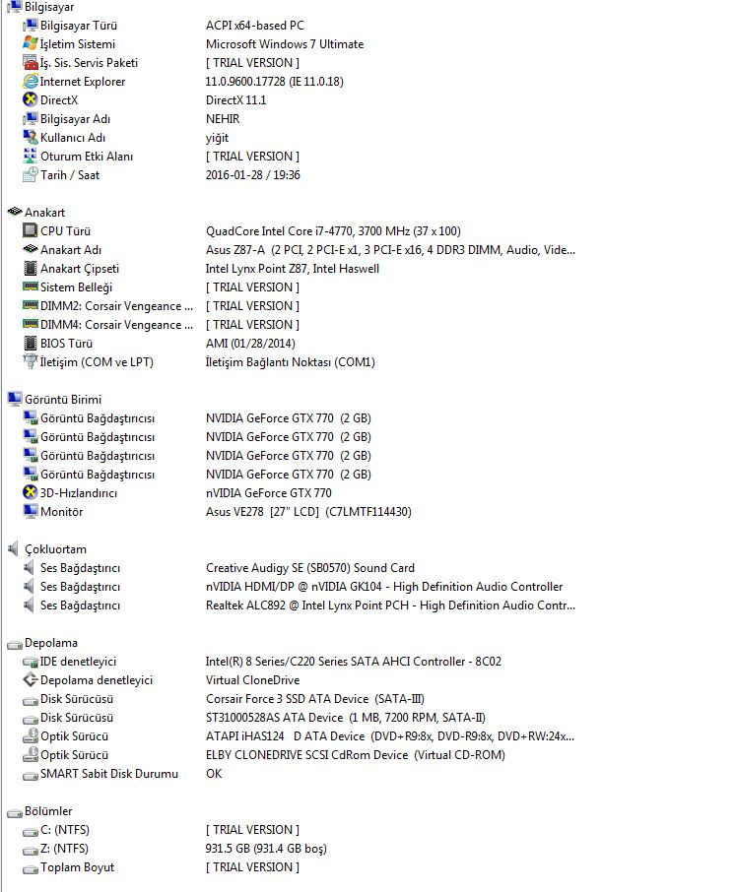Select the İşletim Sistemi Windows icon
Image resolution: width=735 pixels, height=892 pixels.
click(30, 44)
